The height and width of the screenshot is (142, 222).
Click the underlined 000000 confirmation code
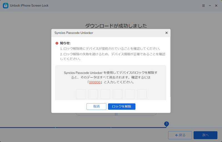pos(95,82)
